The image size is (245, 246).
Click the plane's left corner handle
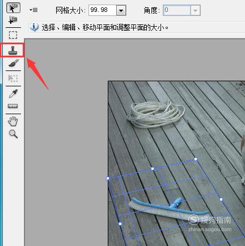[x=108, y=178]
